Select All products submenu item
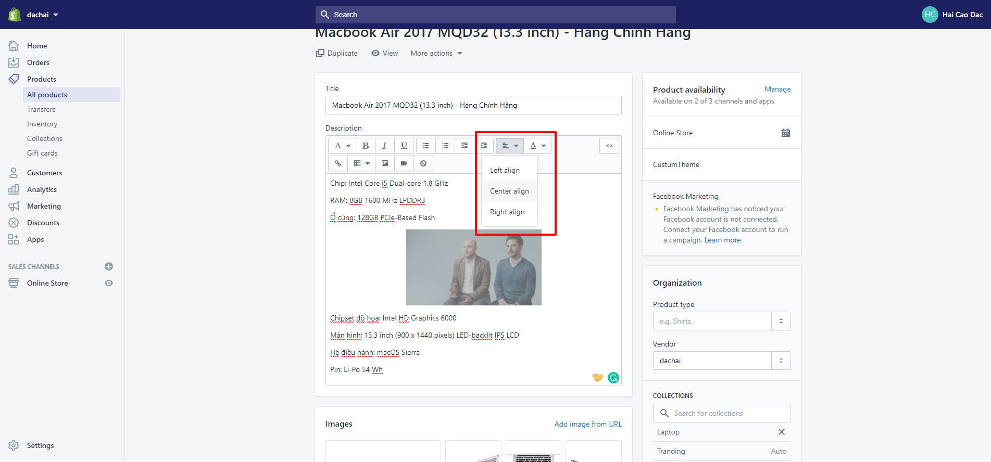Viewport: 991px width, 462px height. (x=71, y=95)
